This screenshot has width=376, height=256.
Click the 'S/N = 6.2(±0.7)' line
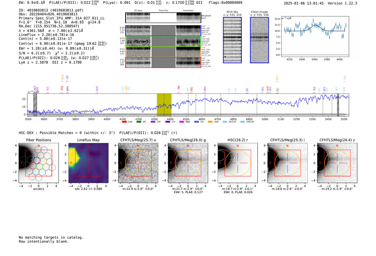coord(52,53)
